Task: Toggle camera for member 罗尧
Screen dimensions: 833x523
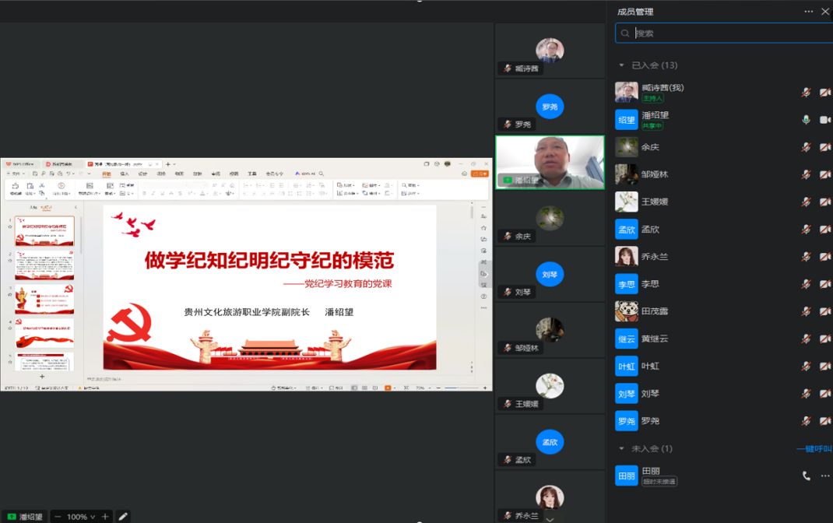Action: 825,421
